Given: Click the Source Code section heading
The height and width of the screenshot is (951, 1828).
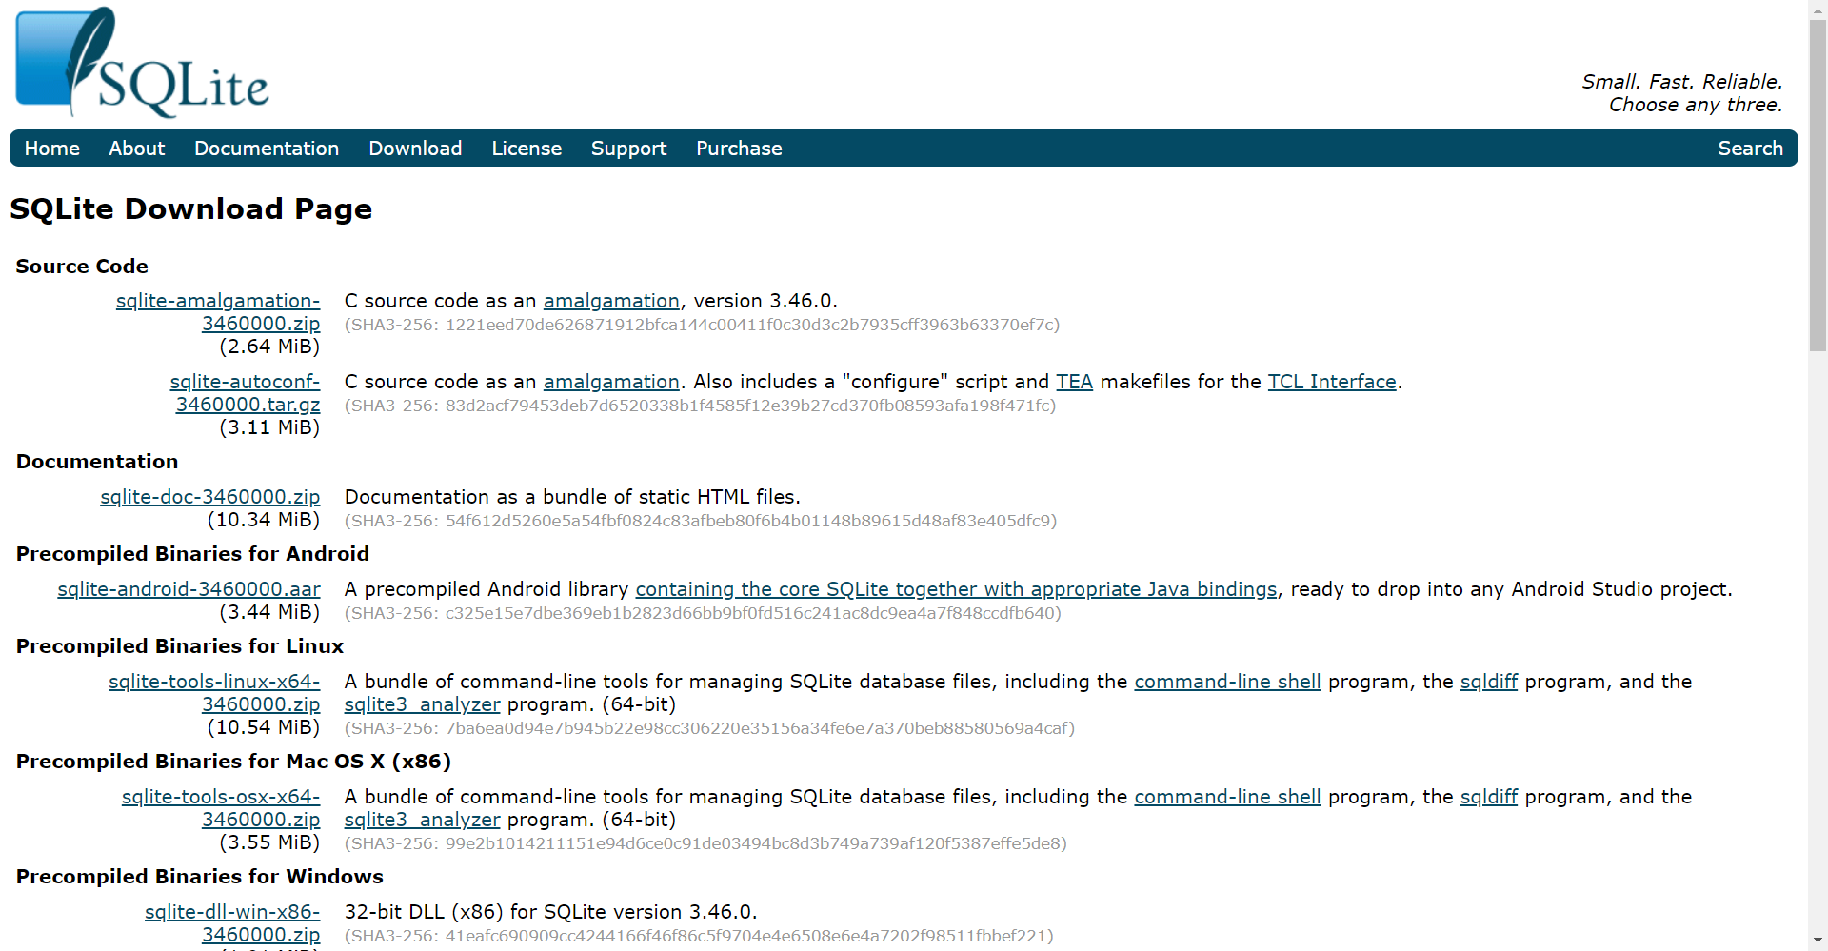Looking at the screenshot, I should coord(82,267).
